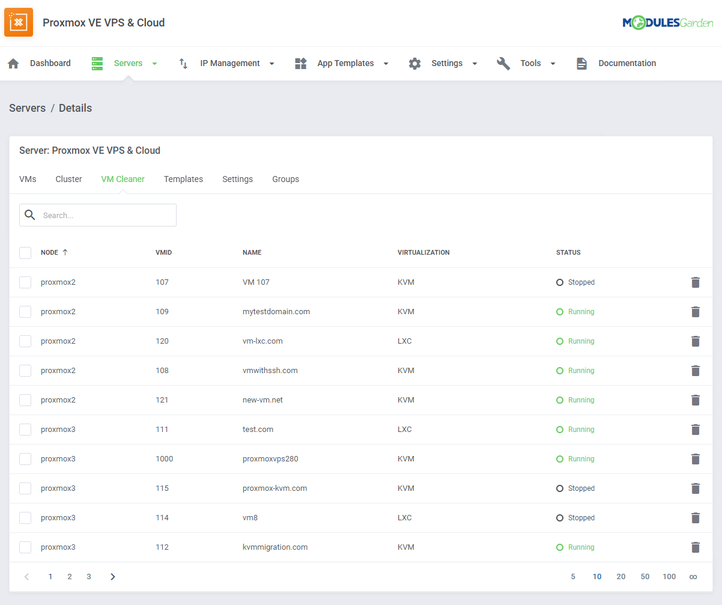
Task: Remove kvmmigration.com with its trash icon
Action: point(696,547)
